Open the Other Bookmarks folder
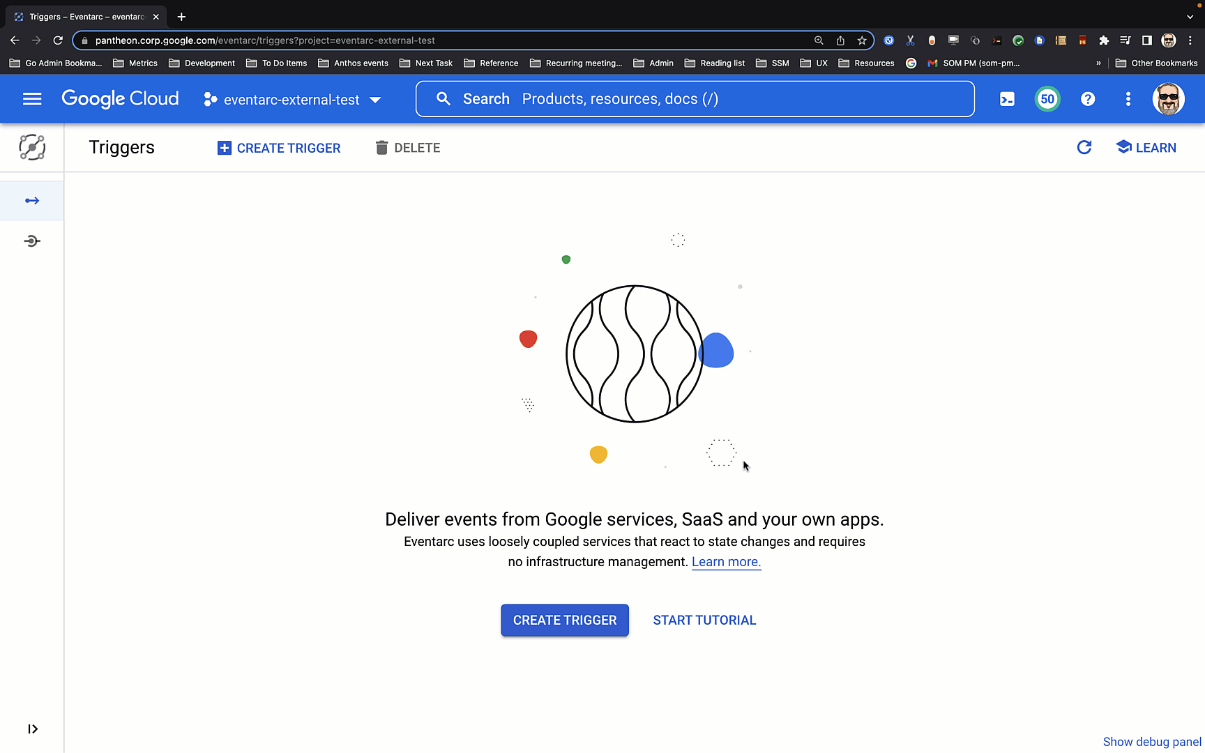Screen dimensions: 1205x753 (x=1157, y=63)
